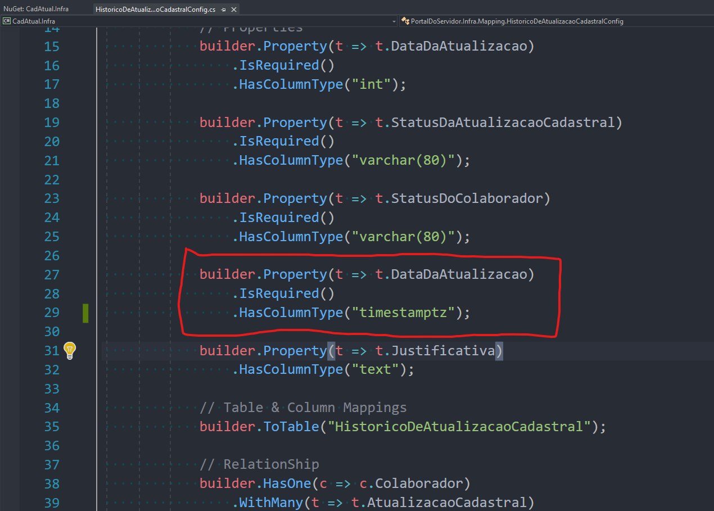Open the PortalDoServidor.Infra.Mapping.HistoricoDeAtualizacaoCadastralConfig class dropdown
714x511 pixels.
click(x=557, y=21)
